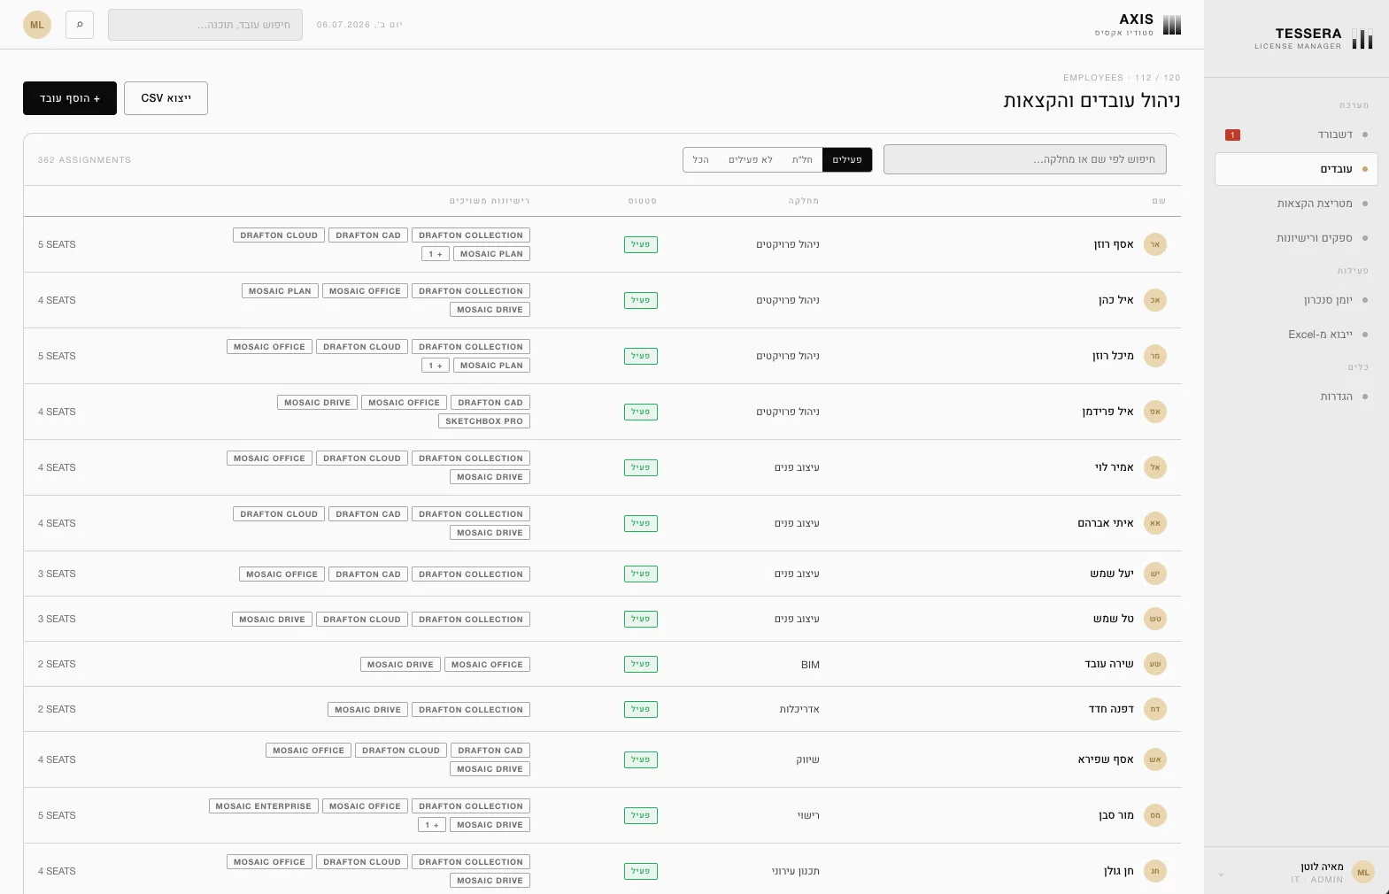This screenshot has width=1389, height=894.
Task: Sort by מחלקה column header
Action: point(804,201)
